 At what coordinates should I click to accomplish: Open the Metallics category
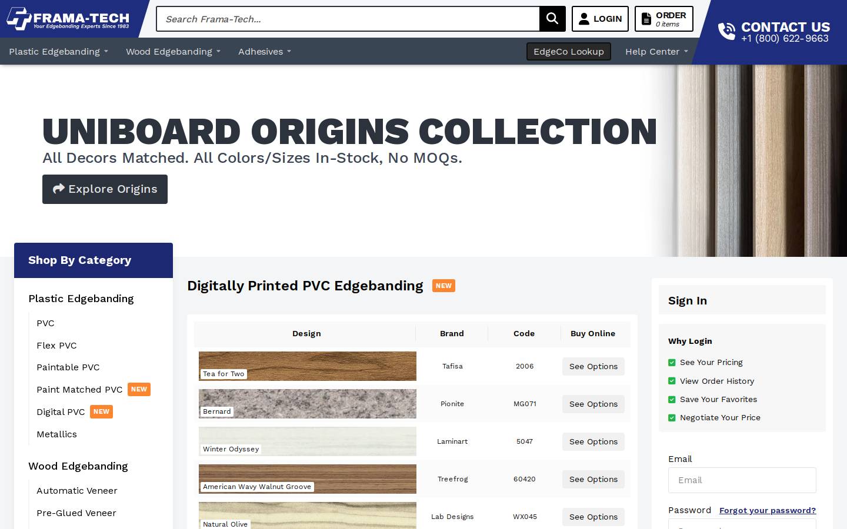(x=56, y=434)
